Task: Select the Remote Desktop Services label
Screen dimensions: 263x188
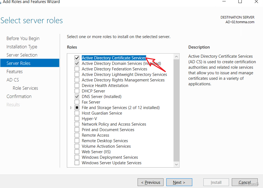Action: point(105,141)
